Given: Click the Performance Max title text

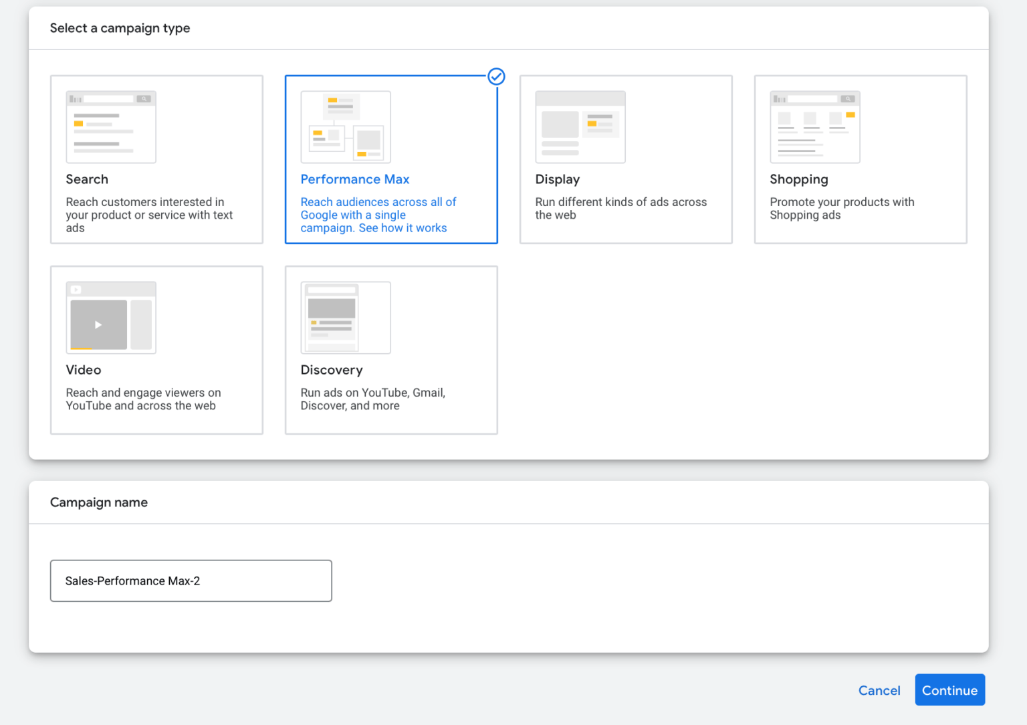Looking at the screenshot, I should click(355, 179).
